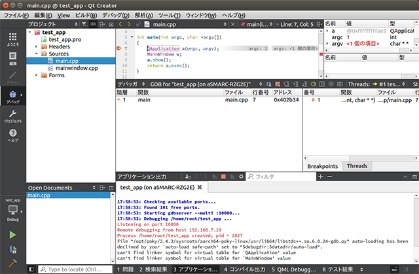Image resolution: width=419 pixels, height=274 pixels.
Task: Open the ツール(T) menu
Action: (169, 15)
